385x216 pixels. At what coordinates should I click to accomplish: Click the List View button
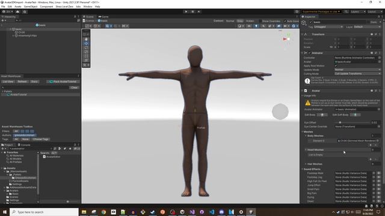(8, 82)
